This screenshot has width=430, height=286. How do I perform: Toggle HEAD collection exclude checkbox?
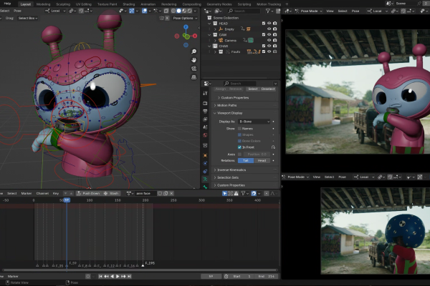(x=264, y=24)
